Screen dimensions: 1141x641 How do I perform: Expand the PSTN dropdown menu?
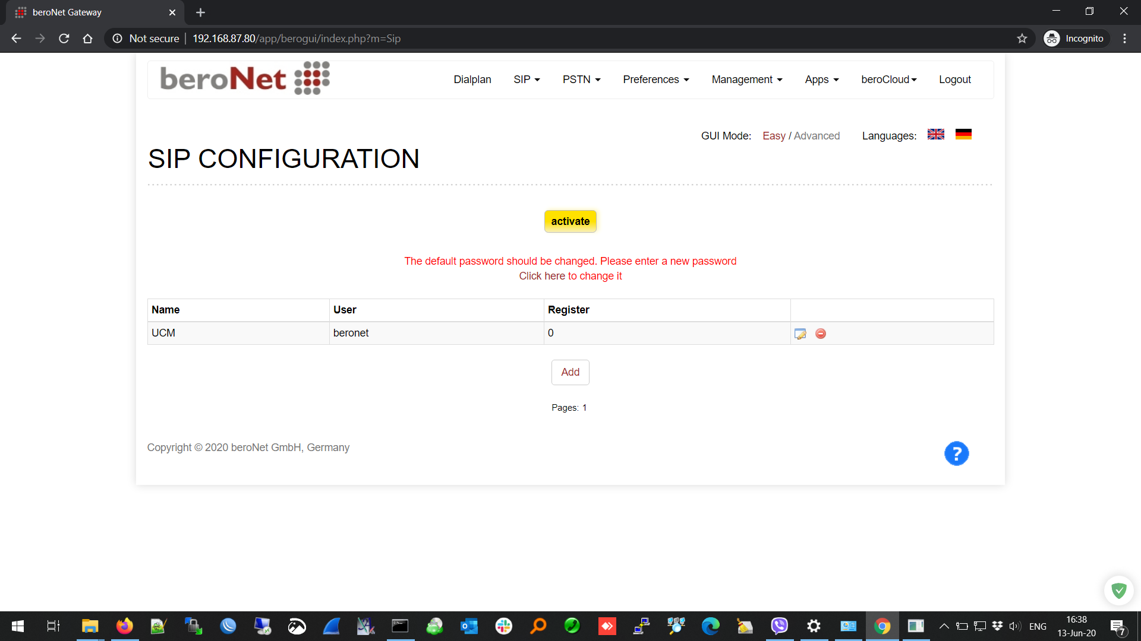pos(581,80)
